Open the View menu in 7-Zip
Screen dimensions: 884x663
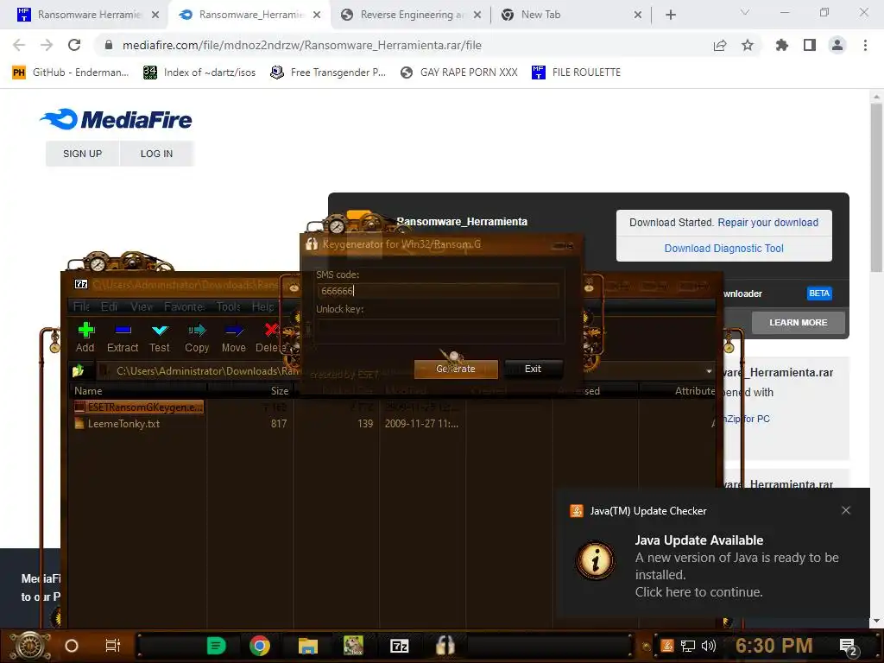(x=141, y=306)
